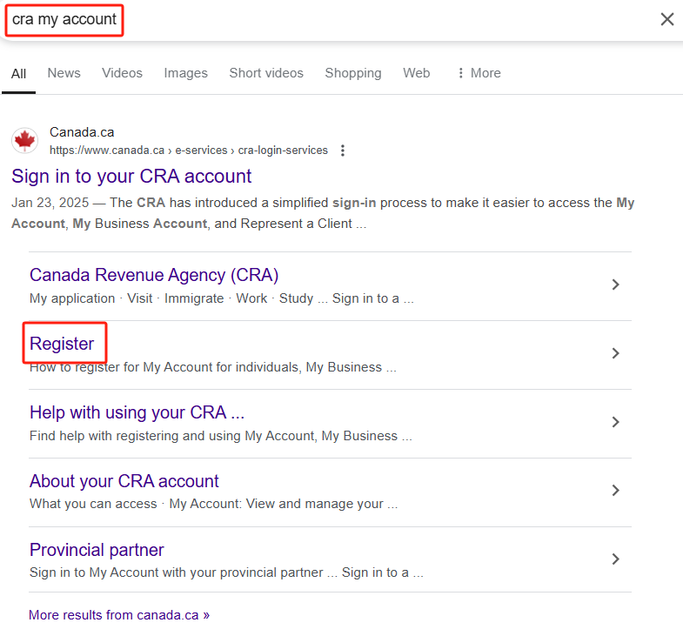
Task: Open the Images tab
Action: pos(186,73)
